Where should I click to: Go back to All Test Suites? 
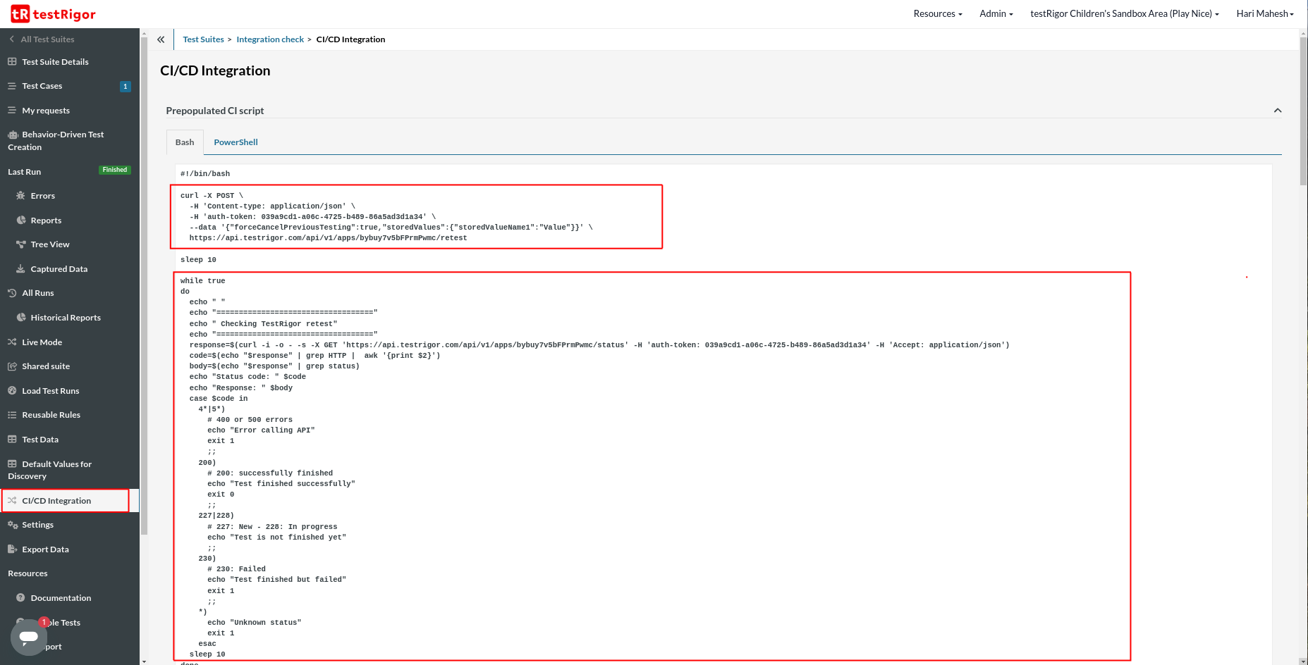click(x=47, y=39)
